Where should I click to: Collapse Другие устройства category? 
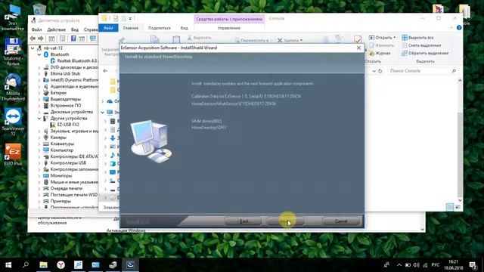click(x=39, y=119)
